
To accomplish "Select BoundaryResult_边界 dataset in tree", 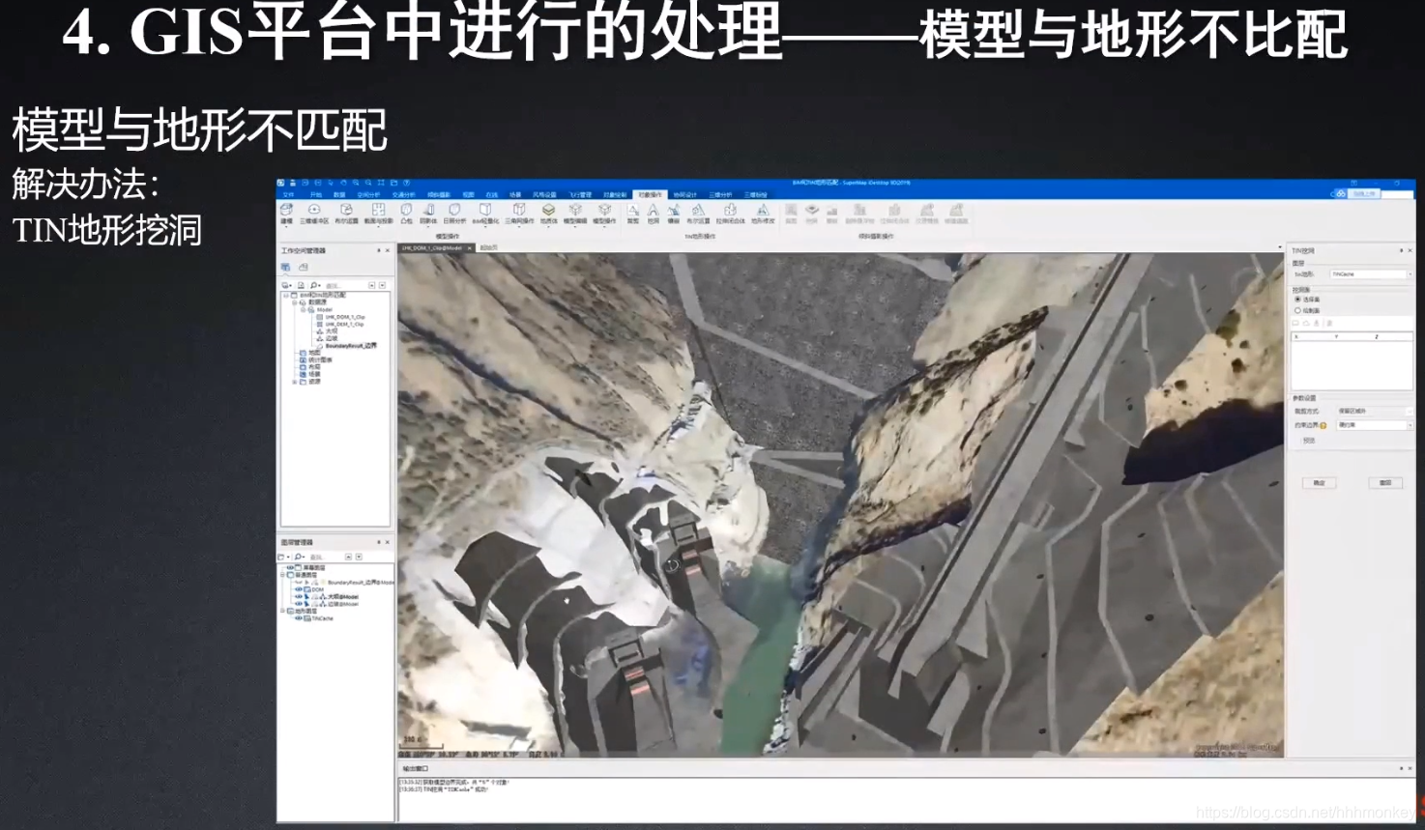I will click(x=351, y=346).
